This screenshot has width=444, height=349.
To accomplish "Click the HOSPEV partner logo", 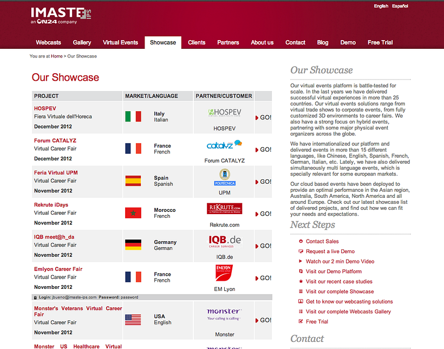I will (x=224, y=113).
